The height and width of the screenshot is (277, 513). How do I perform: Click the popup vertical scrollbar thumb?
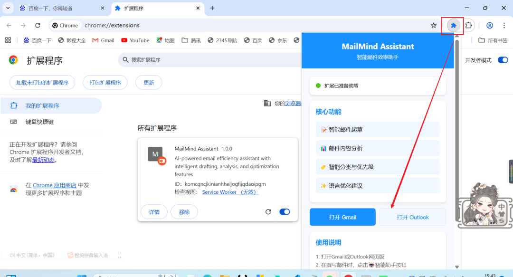[x=457, y=130]
